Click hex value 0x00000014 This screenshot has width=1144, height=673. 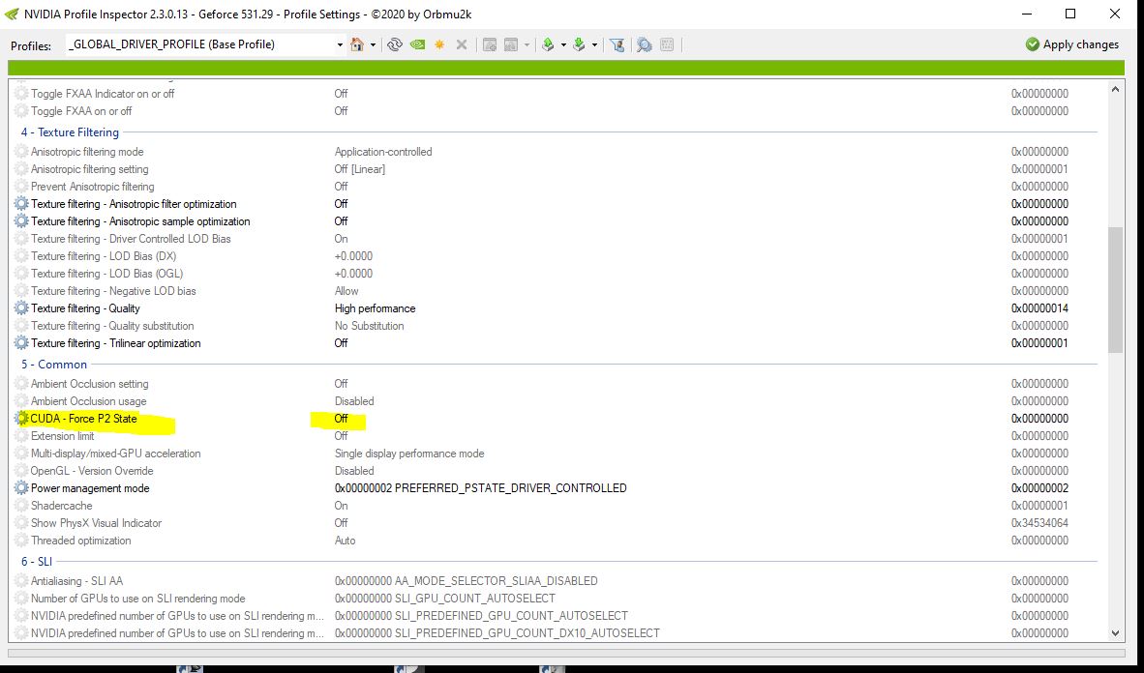1039,308
